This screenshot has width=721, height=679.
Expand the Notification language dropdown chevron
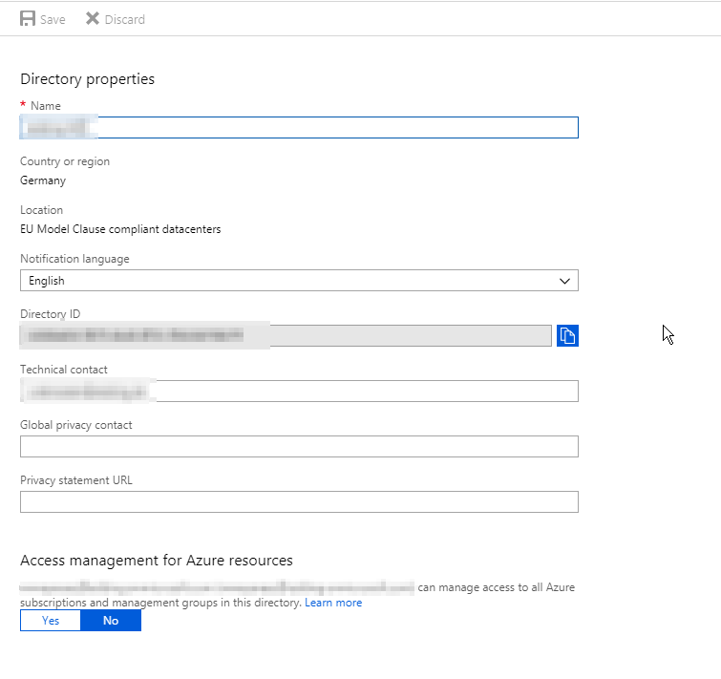pyautogui.click(x=565, y=281)
